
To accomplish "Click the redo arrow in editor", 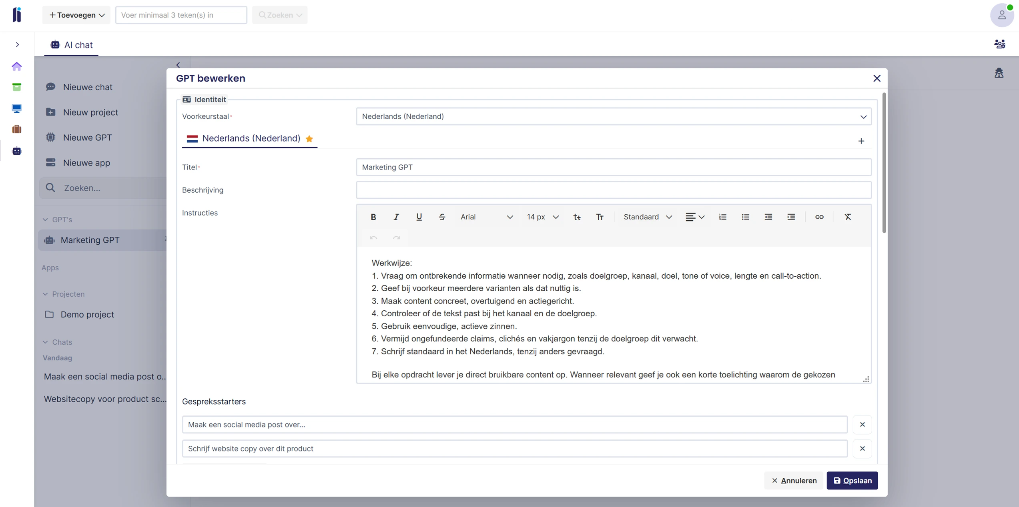I will coord(396,238).
